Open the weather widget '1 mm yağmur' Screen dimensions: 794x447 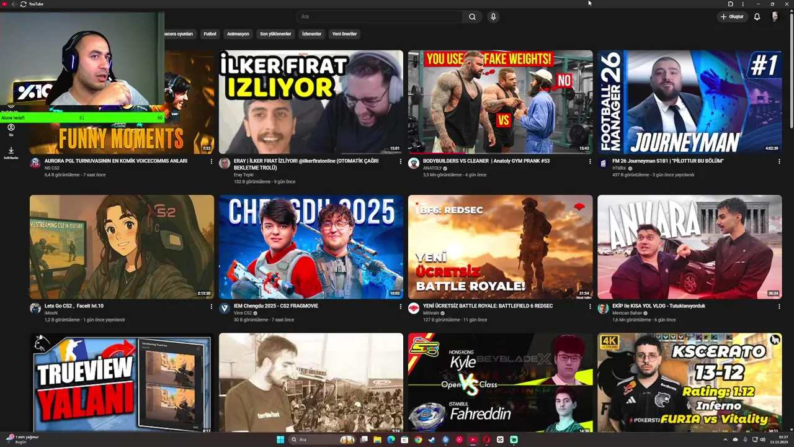(22, 440)
